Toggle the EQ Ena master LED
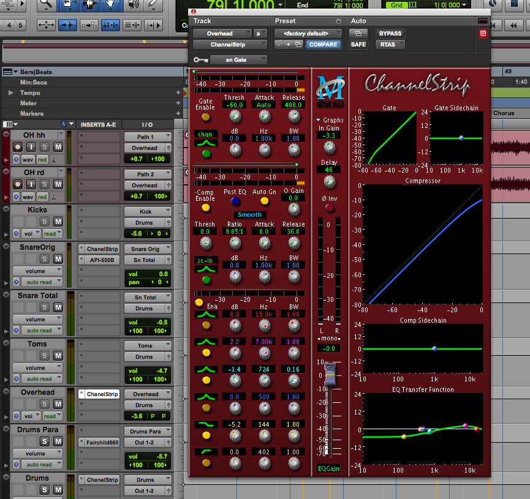This screenshot has width=530, height=499. point(199,302)
